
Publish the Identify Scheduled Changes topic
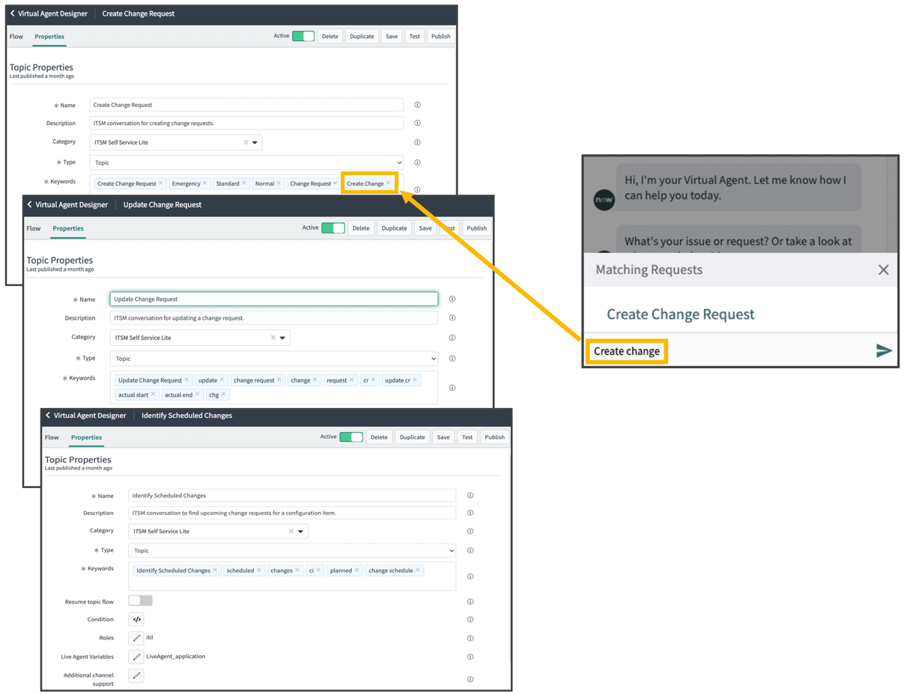tap(494, 436)
